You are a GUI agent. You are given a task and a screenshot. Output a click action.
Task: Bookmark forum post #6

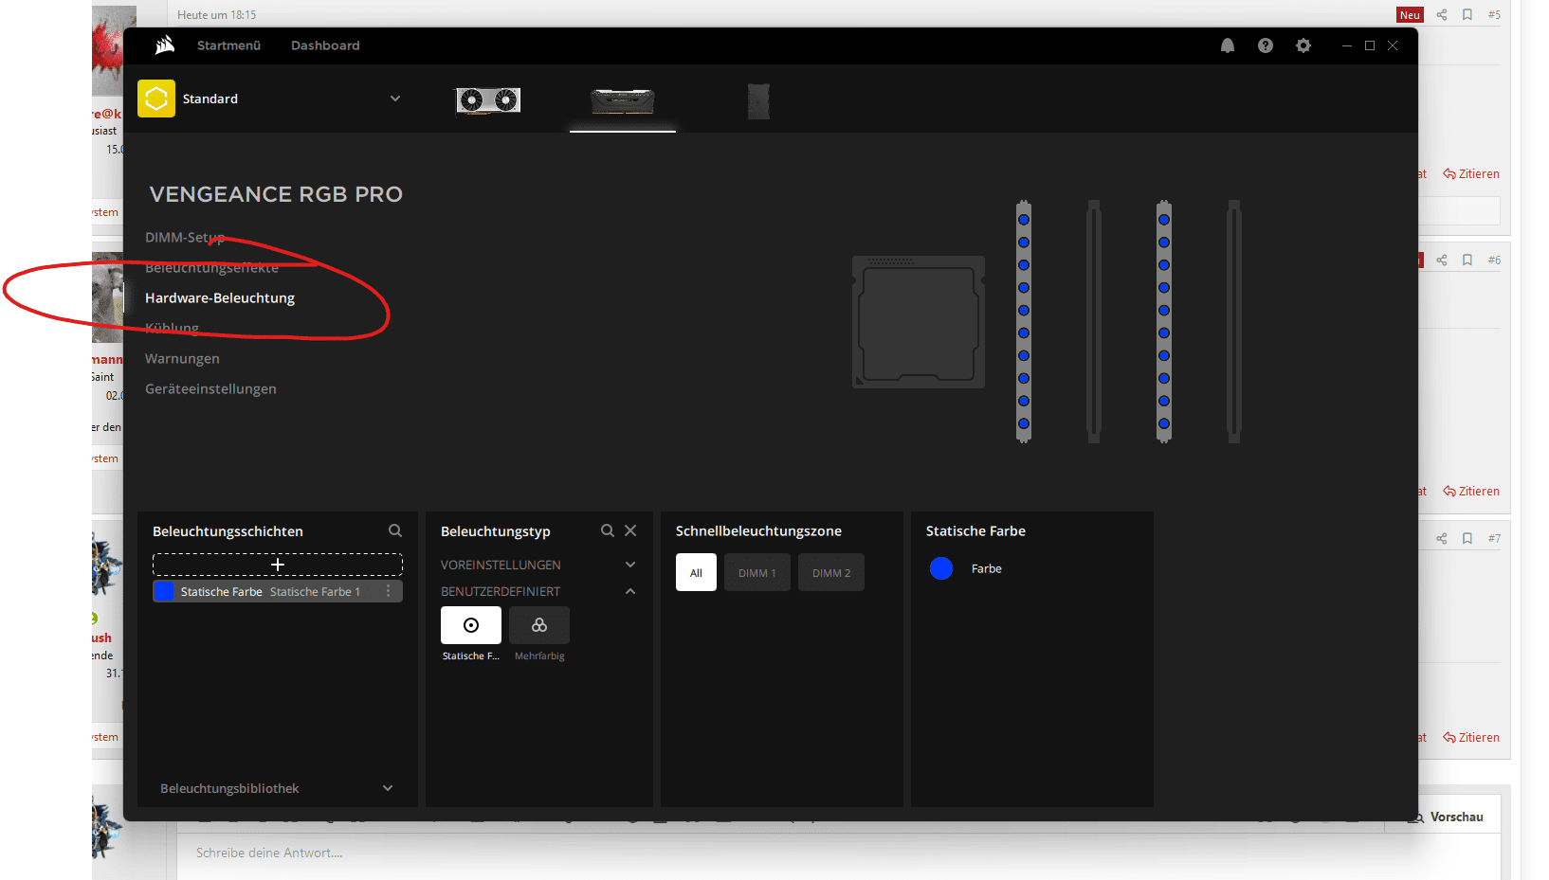click(x=1467, y=260)
